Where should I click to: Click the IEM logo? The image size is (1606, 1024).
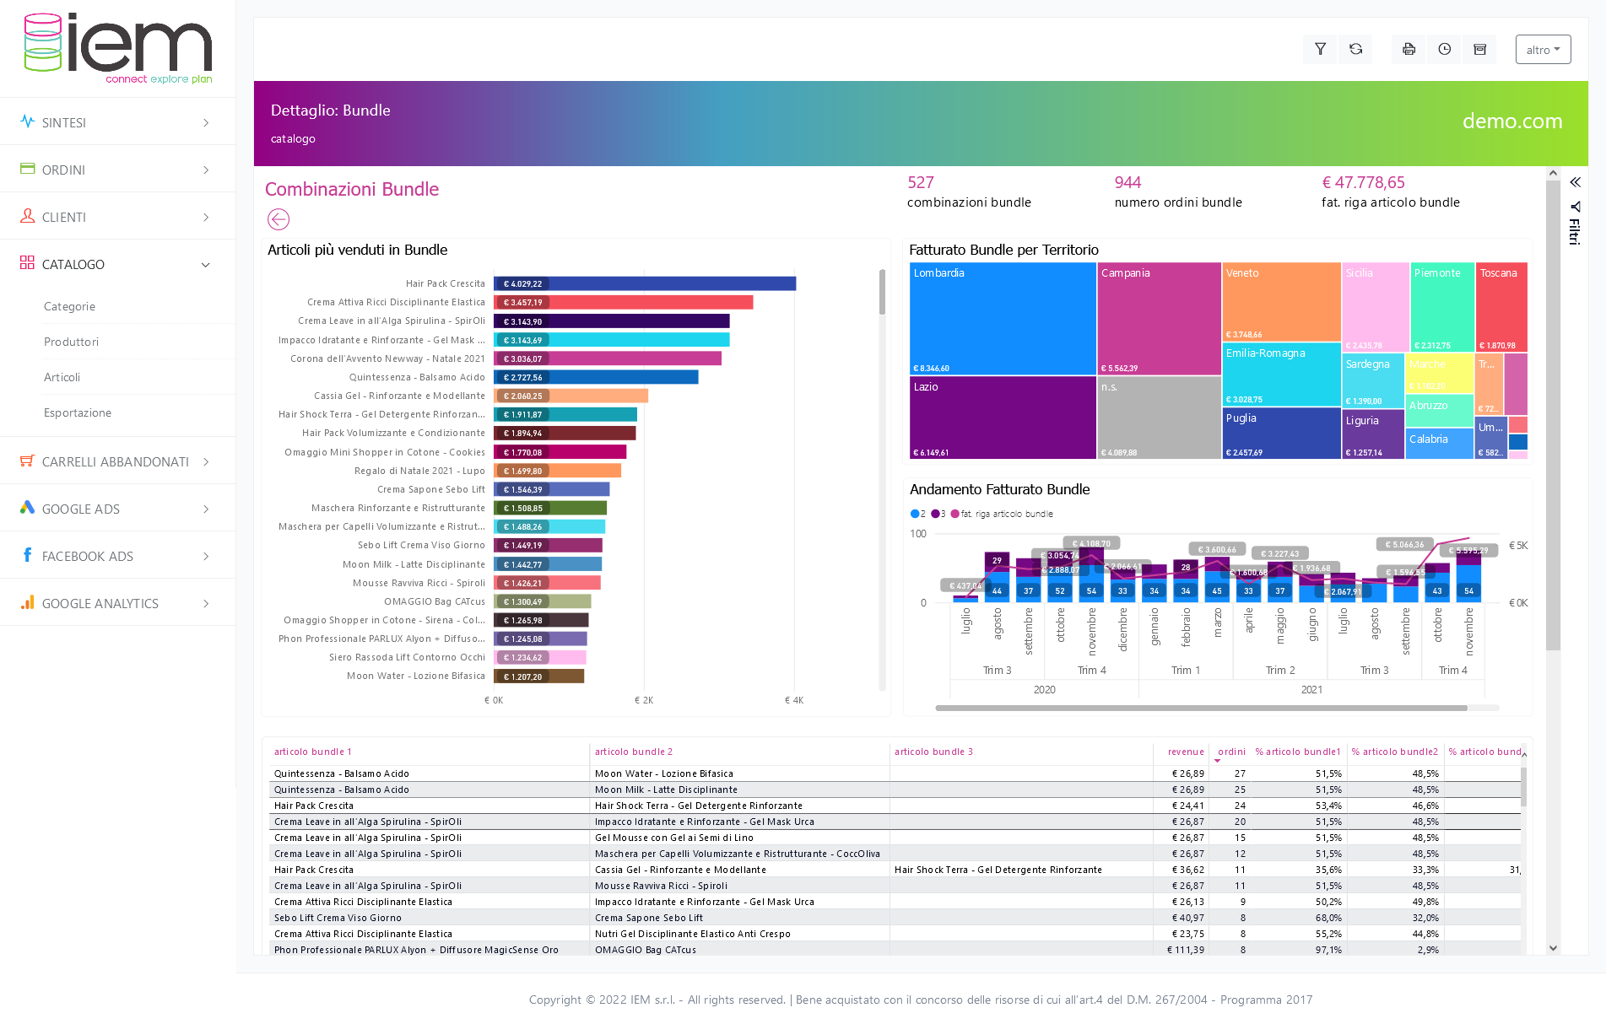coord(118,48)
